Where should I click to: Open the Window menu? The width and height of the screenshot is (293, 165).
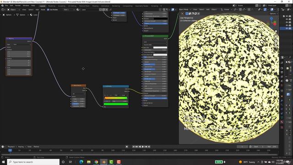point(26,5)
